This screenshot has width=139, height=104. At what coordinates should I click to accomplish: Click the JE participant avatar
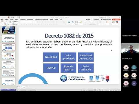click(x=126, y=75)
